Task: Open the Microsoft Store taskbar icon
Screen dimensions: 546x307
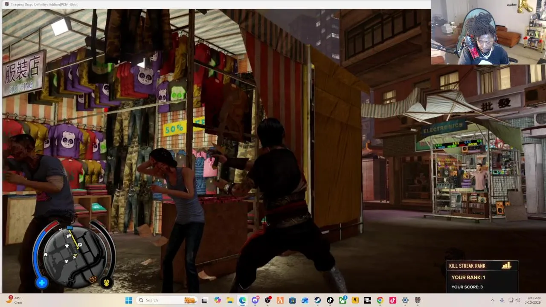Action: click(x=293, y=300)
